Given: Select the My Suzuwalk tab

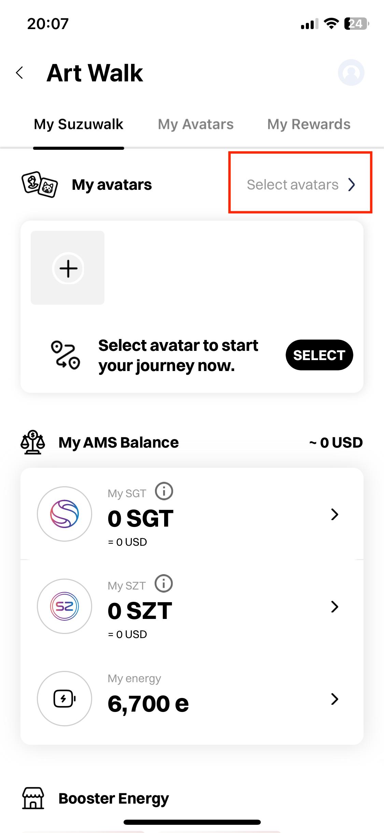Looking at the screenshot, I should point(79,124).
